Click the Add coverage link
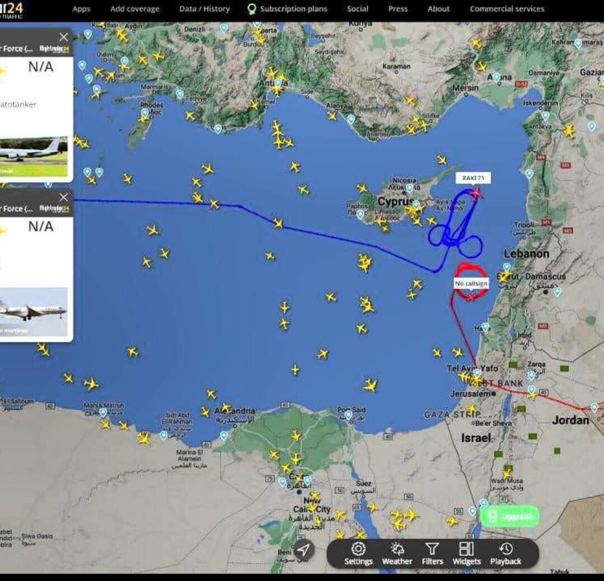The width and height of the screenshot is (604, 581). click(x=135, y=9)
